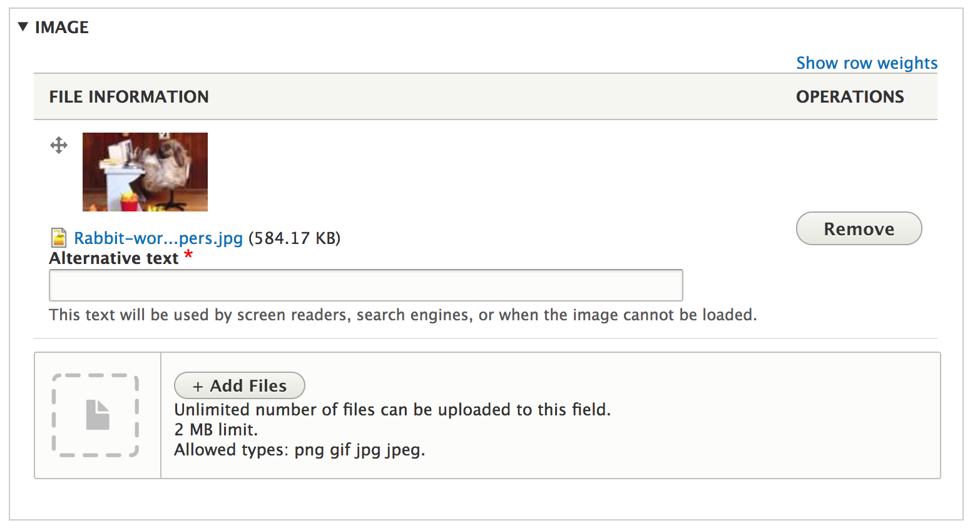Click the IMAGE fieldset title
This screenshot has width=970, height=528.
pos(62,28)
